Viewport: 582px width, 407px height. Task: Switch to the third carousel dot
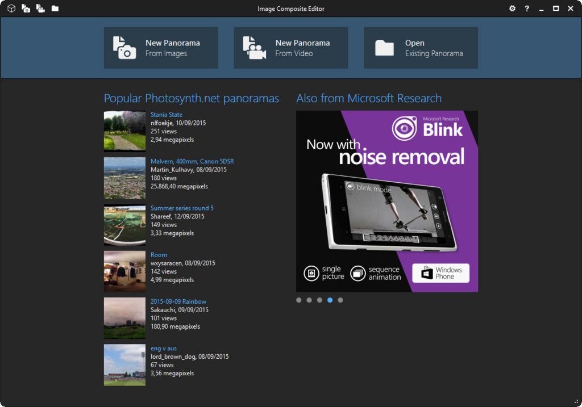point(319,300)
